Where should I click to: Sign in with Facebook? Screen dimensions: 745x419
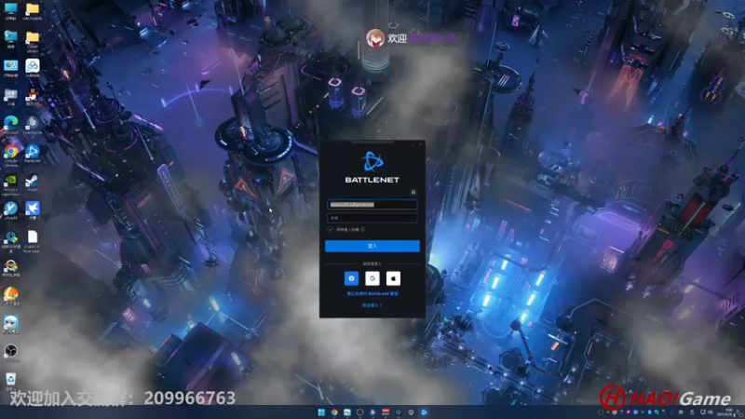pyautogui.click(x=352, y=278)
